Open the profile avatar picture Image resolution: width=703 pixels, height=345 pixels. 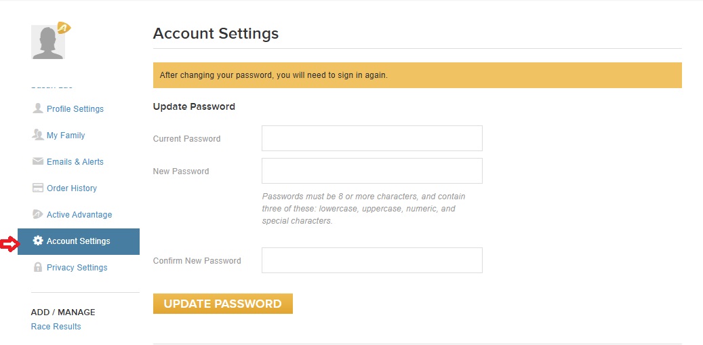[48, 42]
